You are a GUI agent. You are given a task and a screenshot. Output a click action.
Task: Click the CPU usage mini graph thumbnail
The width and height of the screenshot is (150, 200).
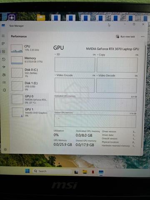[17, 49]
